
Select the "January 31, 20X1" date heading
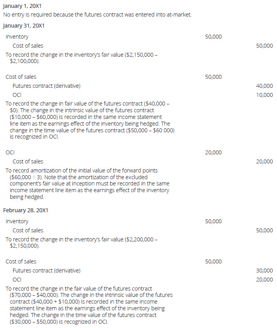24,26
